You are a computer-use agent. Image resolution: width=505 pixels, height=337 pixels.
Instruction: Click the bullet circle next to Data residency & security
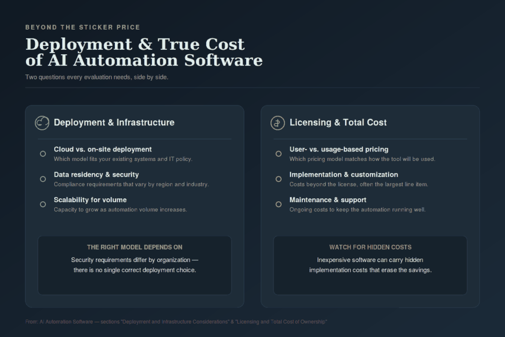[43, 179]
